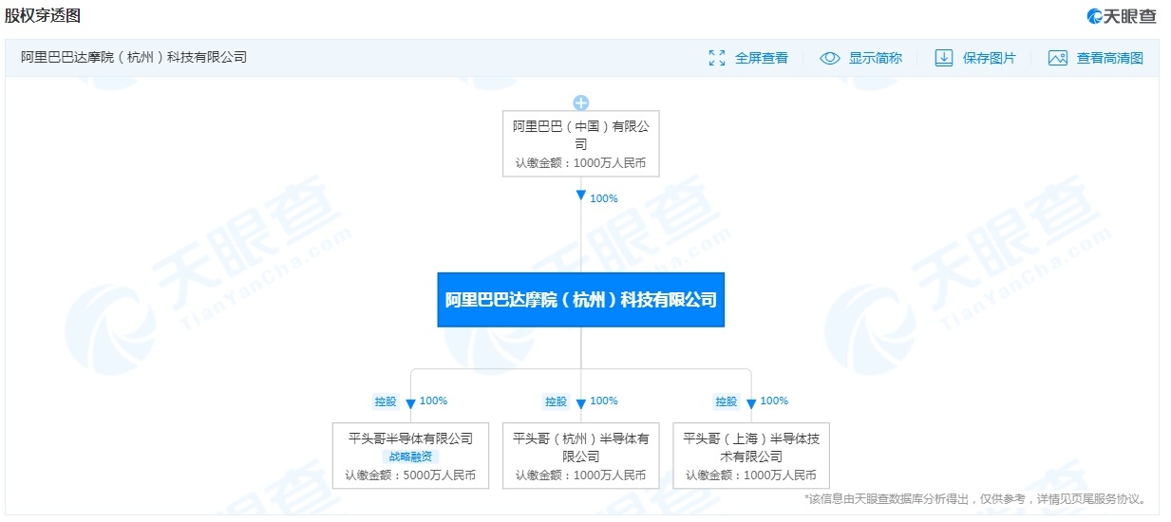Click the HD picture icon
This screenshot has width=1171, height=522.
click(1057, 58)
